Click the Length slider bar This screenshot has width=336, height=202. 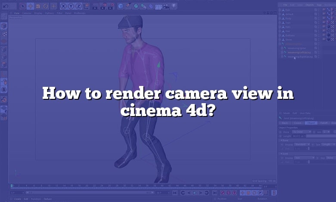(x=321, y=136)
